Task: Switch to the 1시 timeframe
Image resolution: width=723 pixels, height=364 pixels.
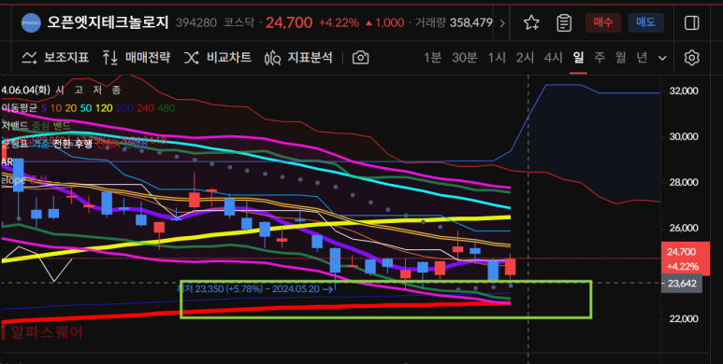Action: click(497, 58)
